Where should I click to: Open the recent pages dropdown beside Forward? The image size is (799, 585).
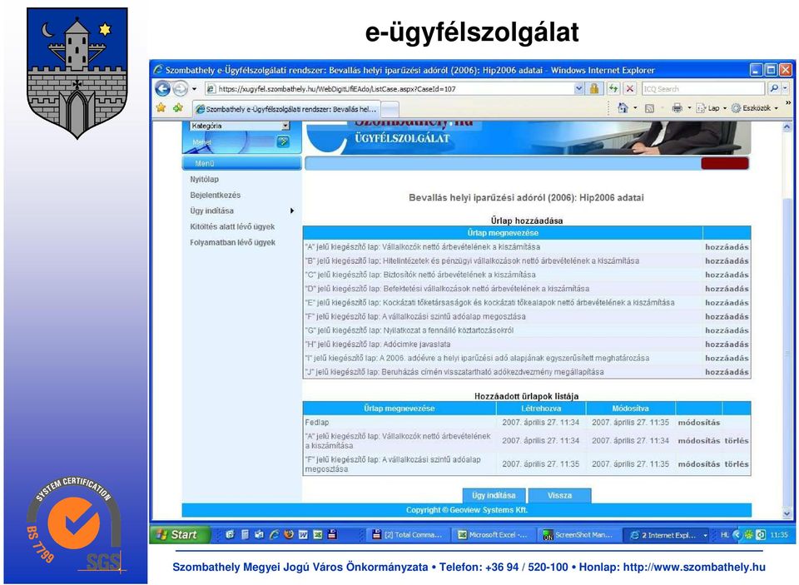click(x=194, y=89)
